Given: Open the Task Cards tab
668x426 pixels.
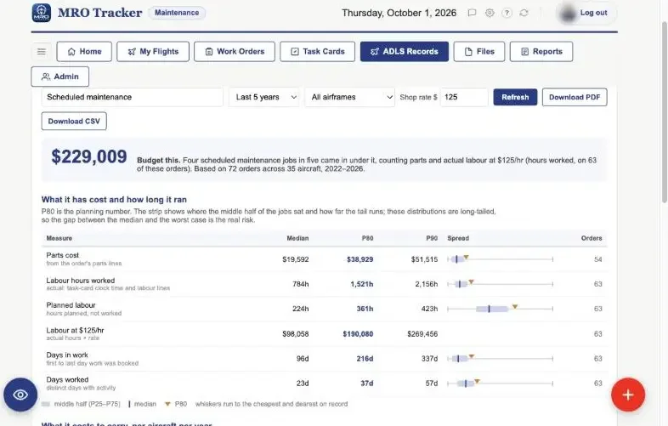Looking at the screenshot, I should click(x=317, y=52).
